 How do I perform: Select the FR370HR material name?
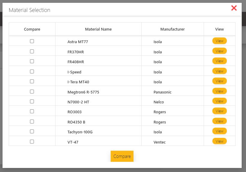coord(76,52)
